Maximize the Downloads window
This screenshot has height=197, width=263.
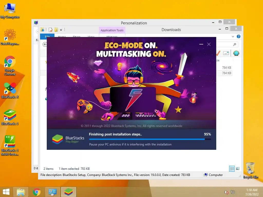pos(227,29)
